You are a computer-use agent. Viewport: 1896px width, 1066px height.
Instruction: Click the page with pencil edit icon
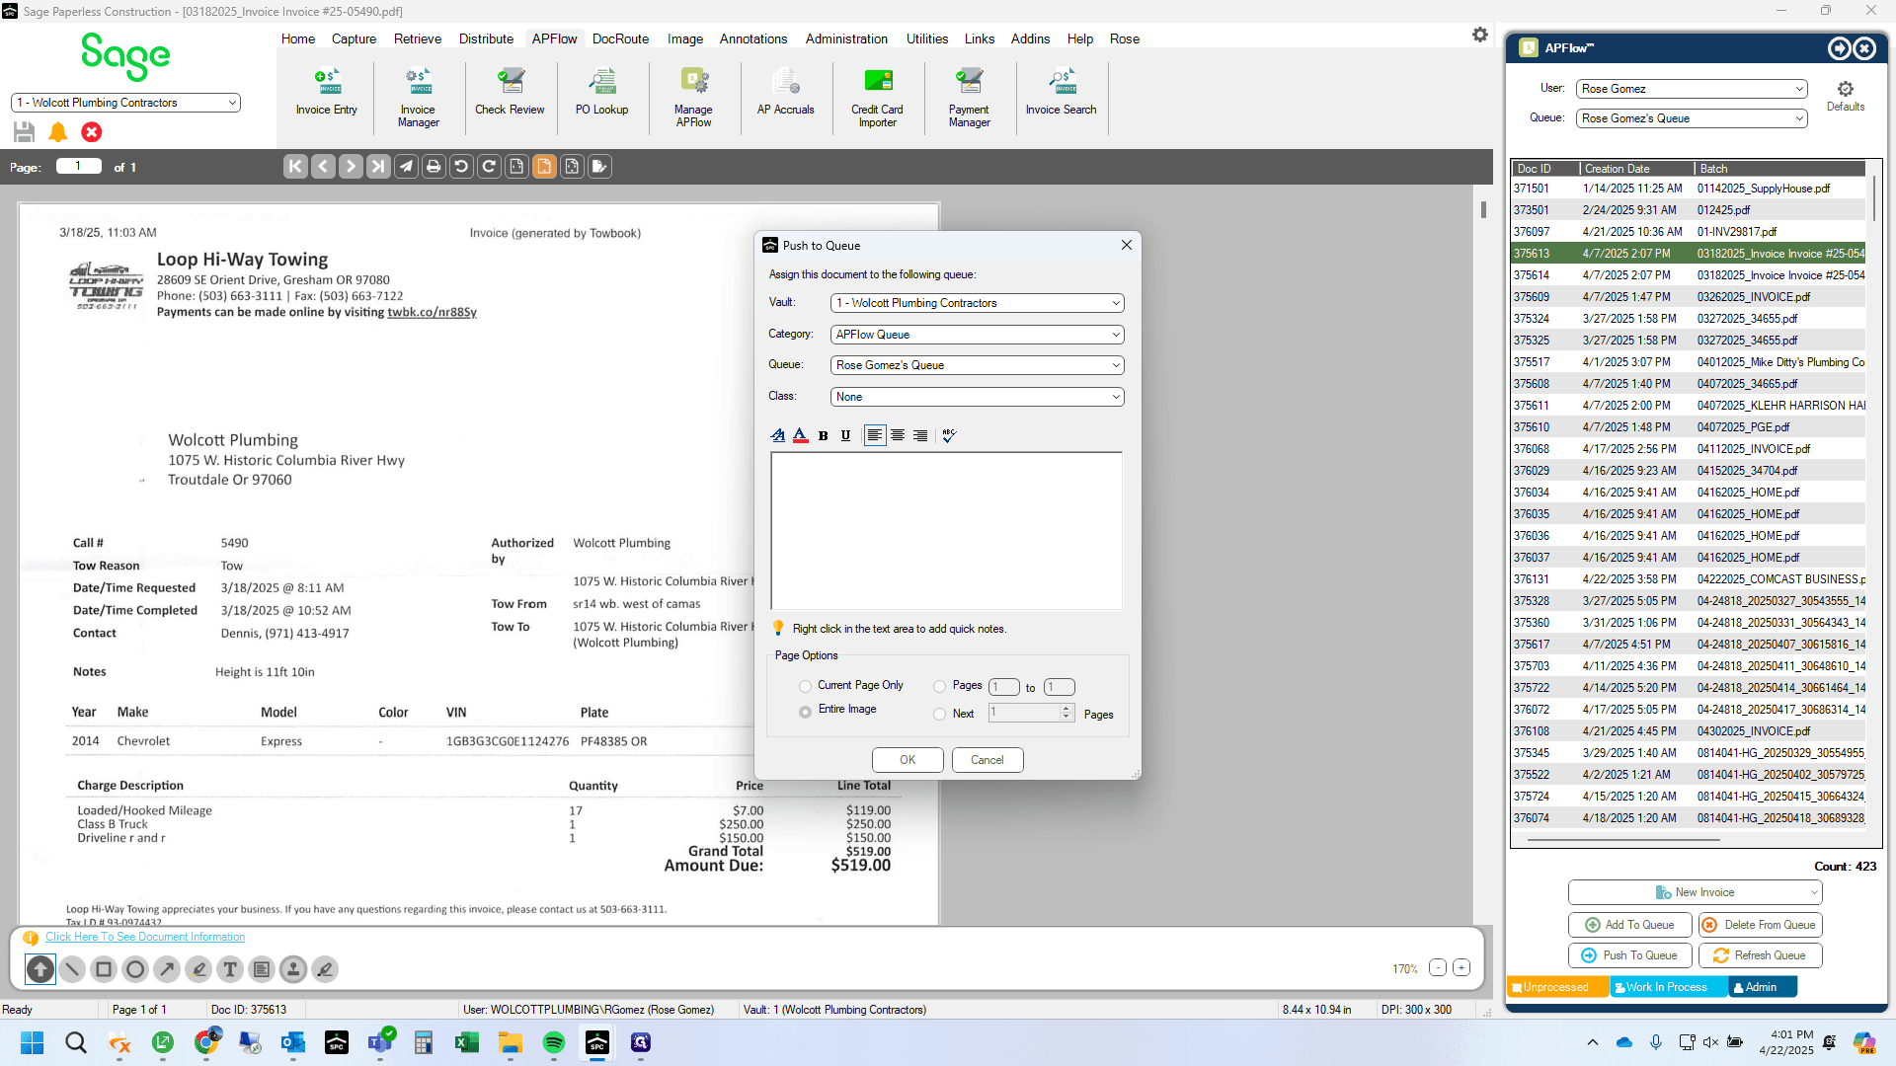click(x=599, y=167)
